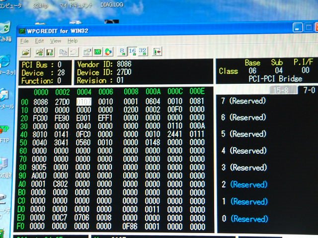318x238 pixels.
Task: Click the Vendor ID: 8086 line
Action: [x=104, y=64]
